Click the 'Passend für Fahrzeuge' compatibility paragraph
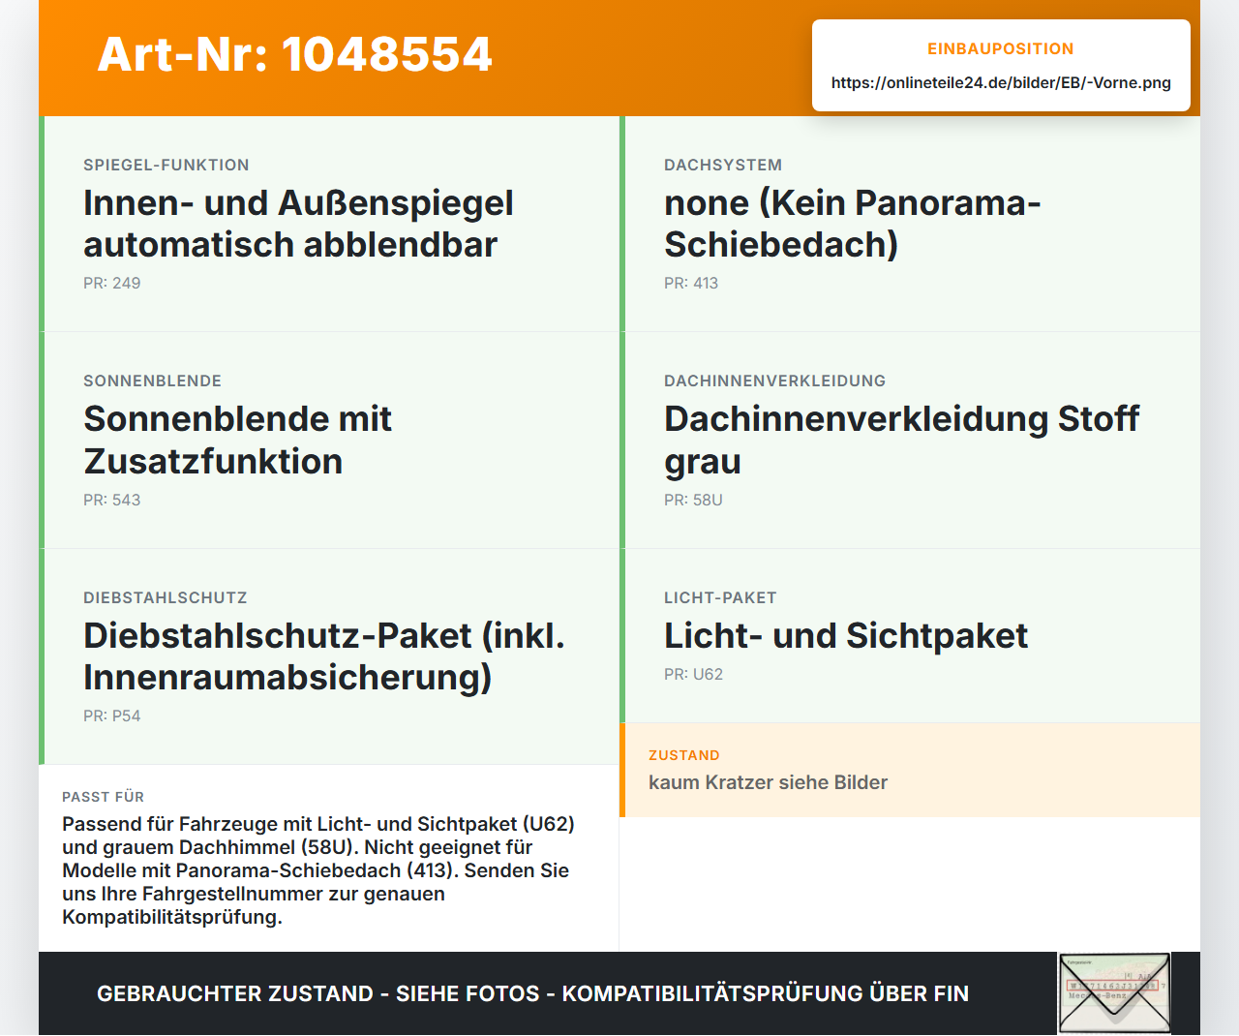Viewport: 1239px width, 1036px height. point(318,870)
